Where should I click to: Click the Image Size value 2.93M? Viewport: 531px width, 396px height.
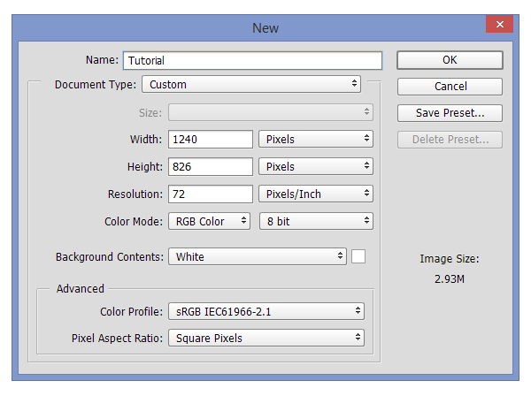point(449,279)
